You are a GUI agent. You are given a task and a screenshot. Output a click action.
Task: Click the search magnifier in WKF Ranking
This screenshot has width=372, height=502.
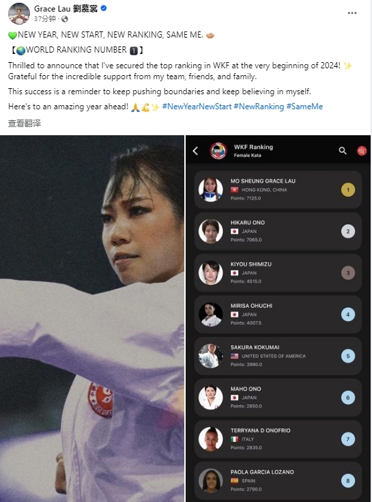click(x=343, y=150)
